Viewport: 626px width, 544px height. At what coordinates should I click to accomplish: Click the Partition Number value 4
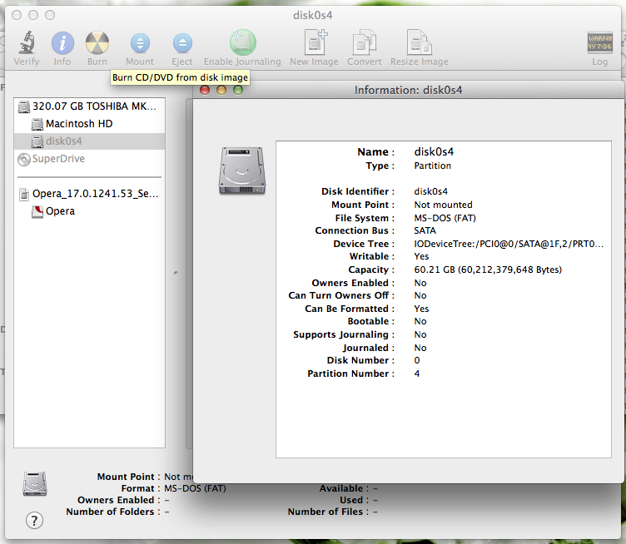click(417, 373)
